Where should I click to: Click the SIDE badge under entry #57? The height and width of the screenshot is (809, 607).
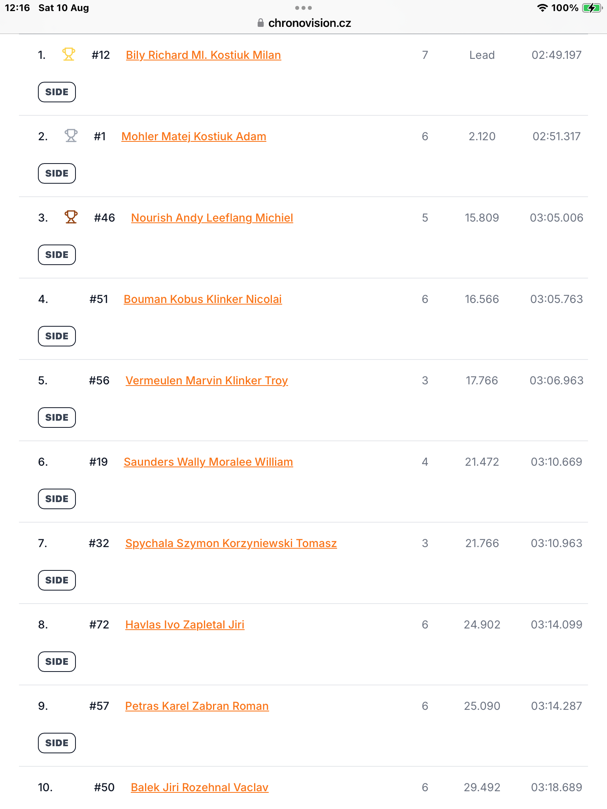[57, 743]
